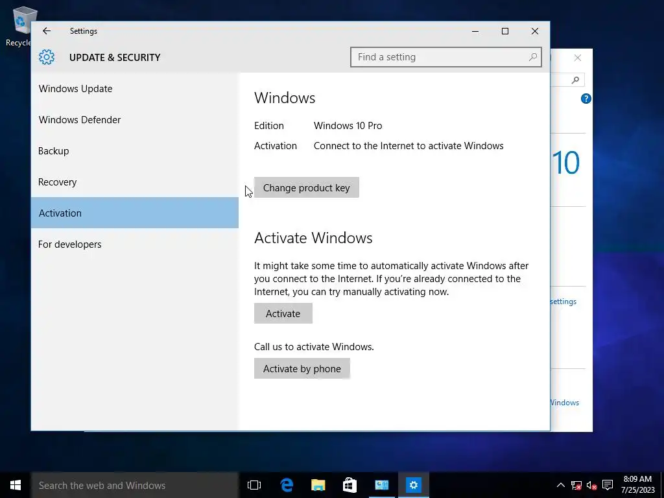Close the background System window
The width and height of the screenshot is (664, 498).
coord(578,58)
